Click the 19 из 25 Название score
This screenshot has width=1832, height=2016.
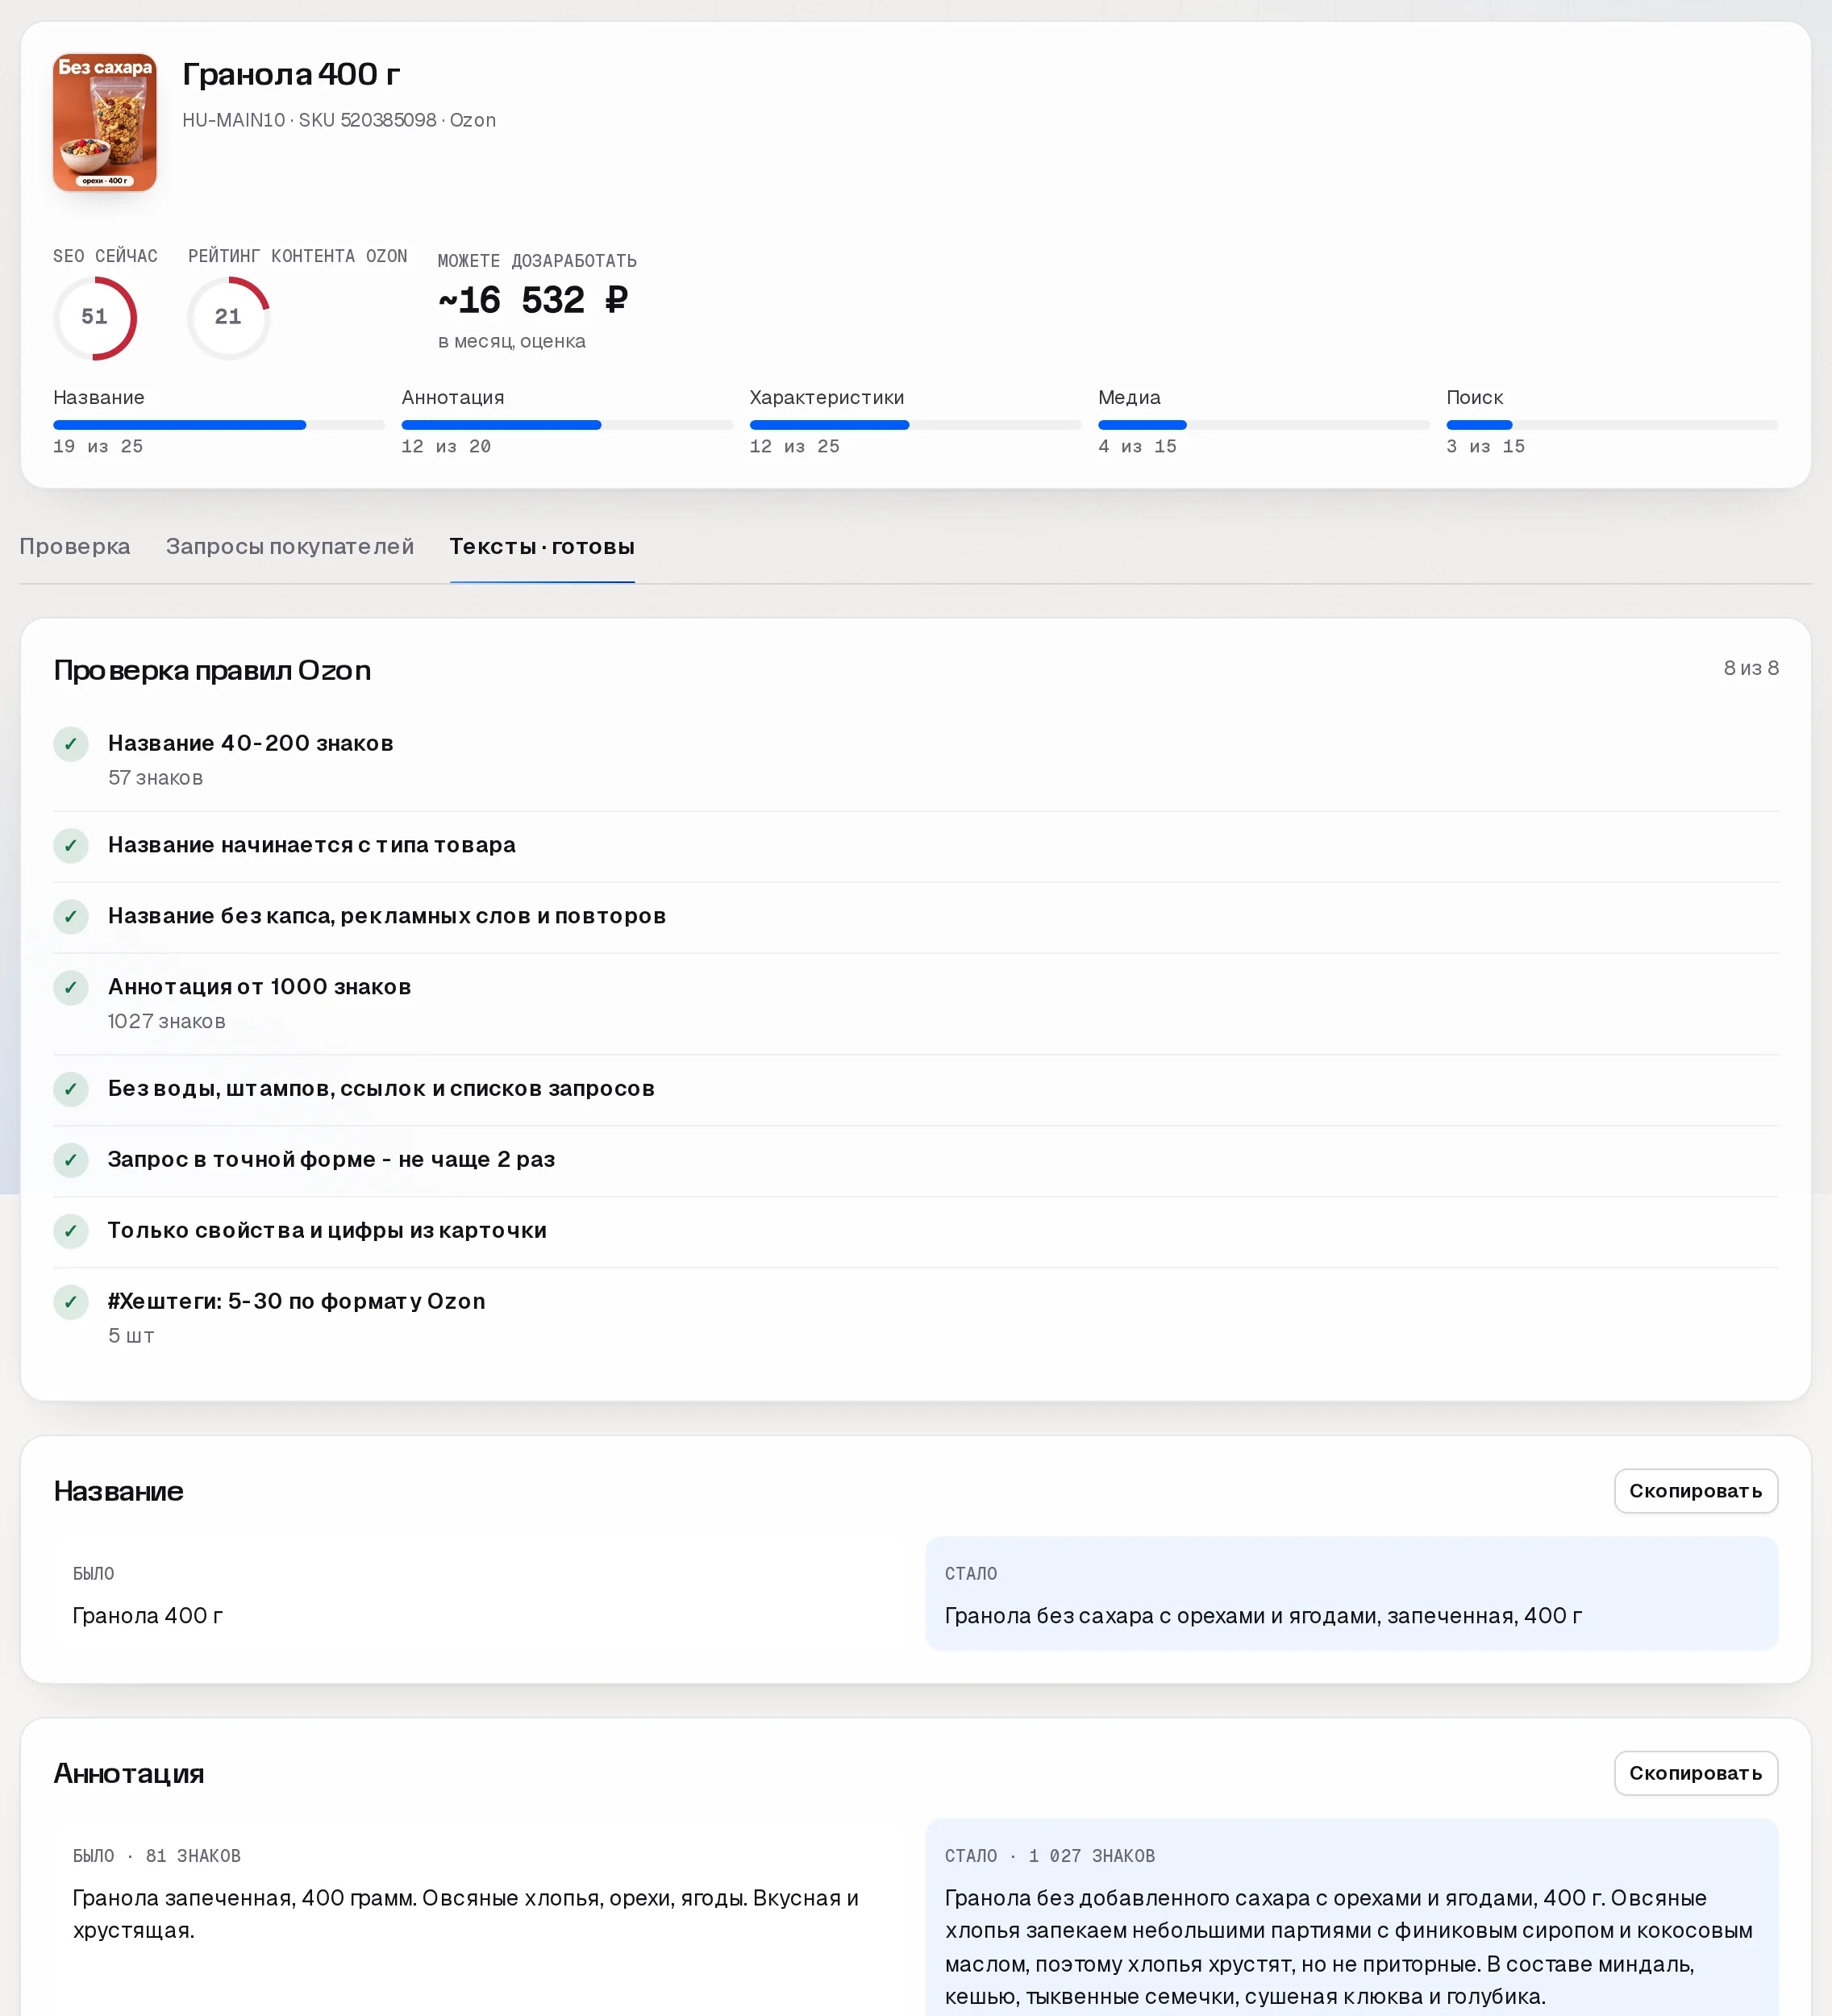click(x=98, y=447)
